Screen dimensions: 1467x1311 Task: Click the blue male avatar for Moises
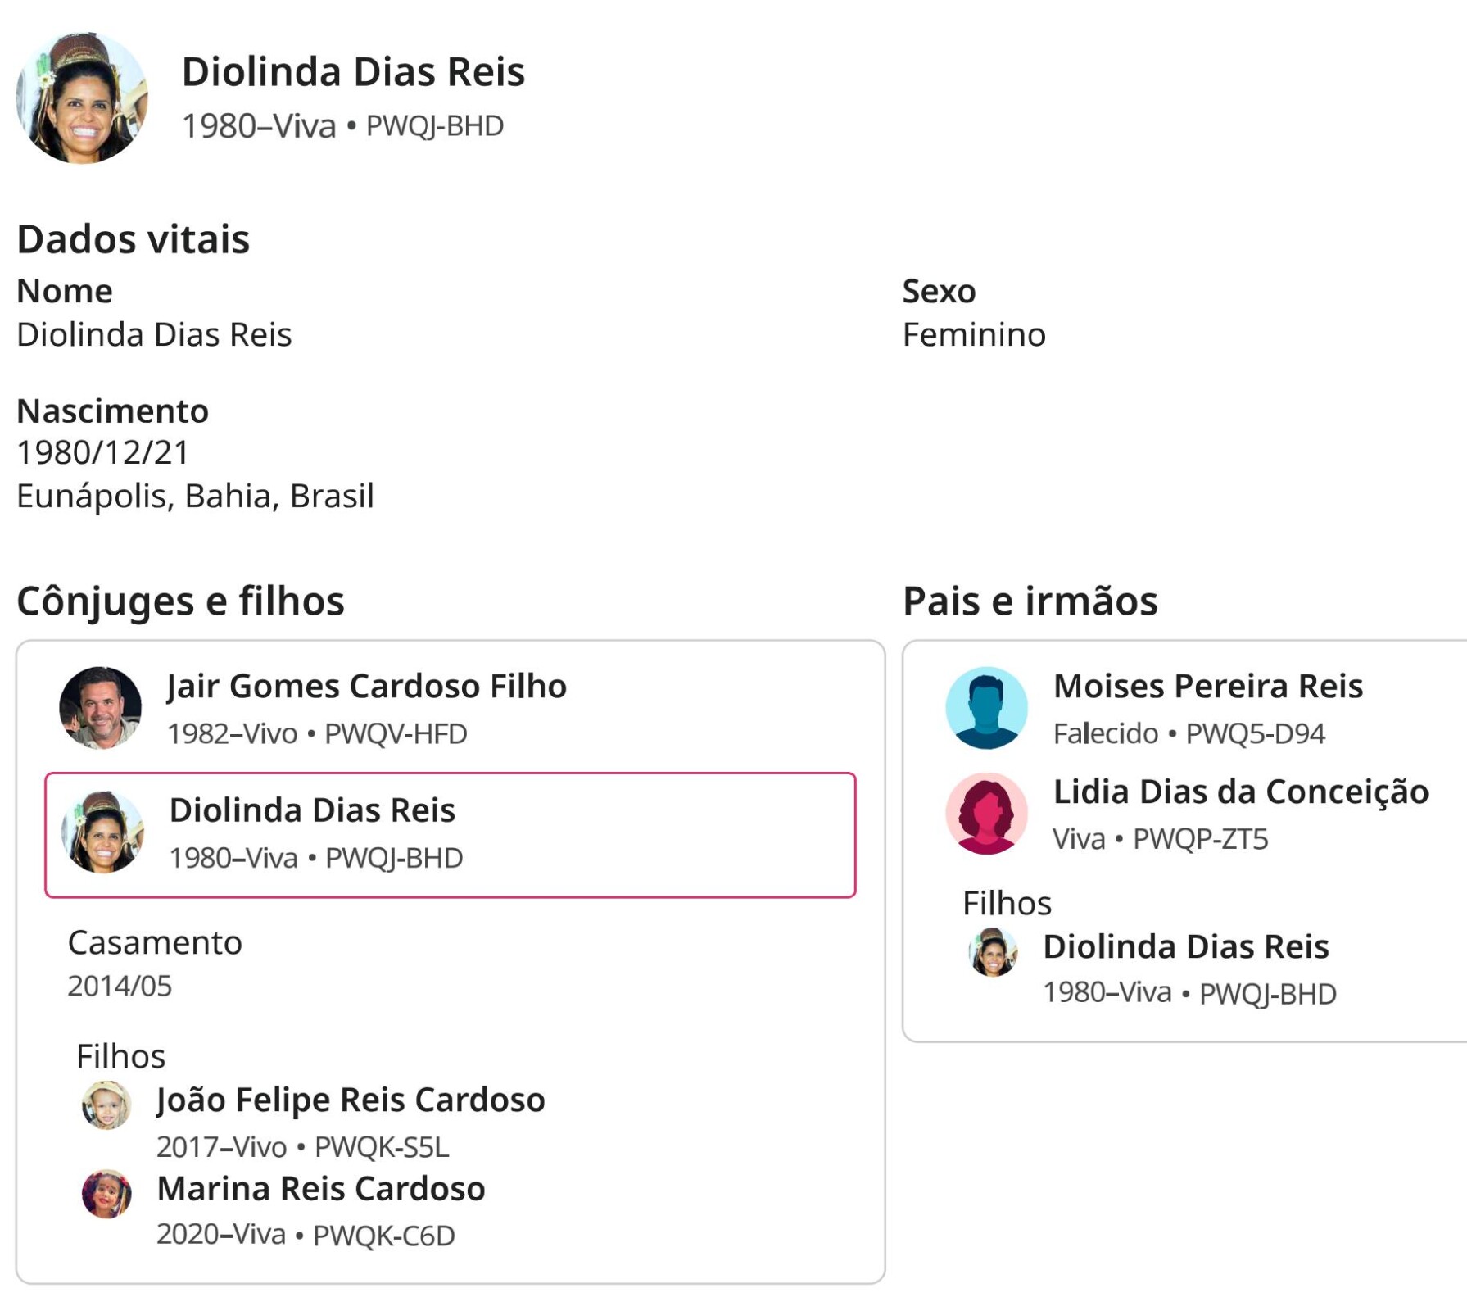point(986,707)
